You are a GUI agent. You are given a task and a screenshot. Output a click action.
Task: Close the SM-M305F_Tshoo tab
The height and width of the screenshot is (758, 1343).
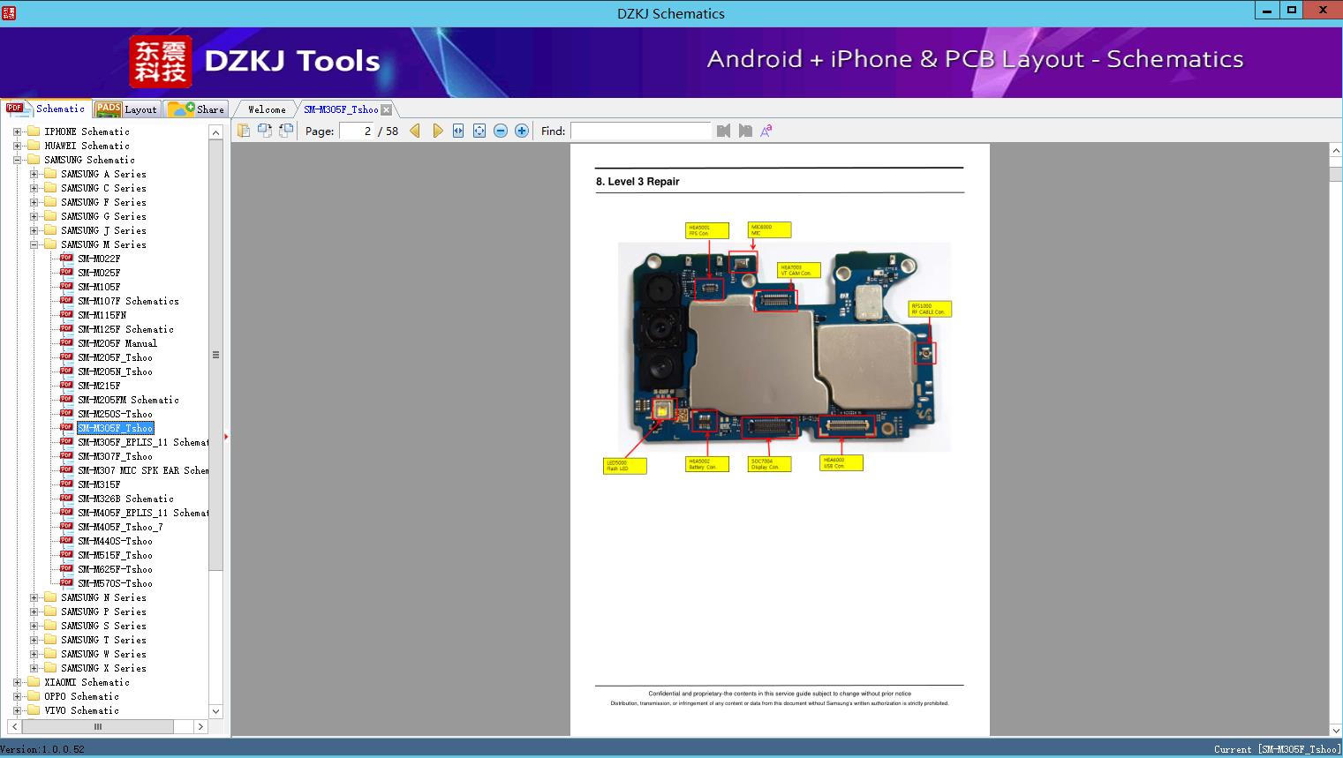[387, 109]
